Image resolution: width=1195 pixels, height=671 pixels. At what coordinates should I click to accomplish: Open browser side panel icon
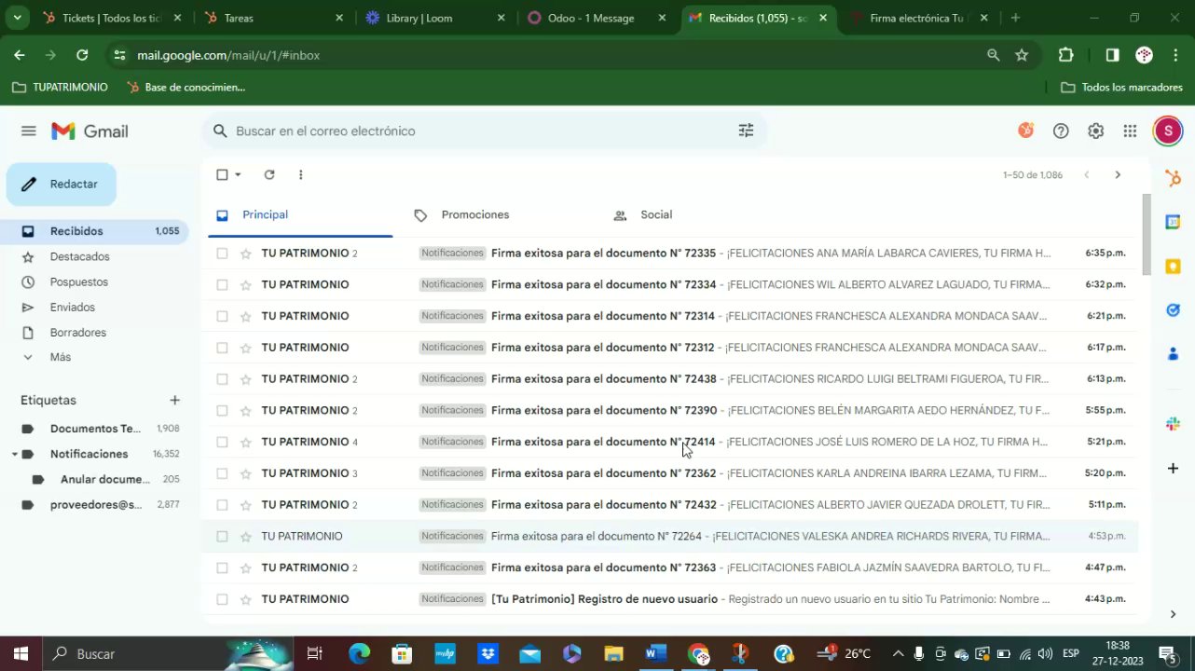pos(1112,55)
